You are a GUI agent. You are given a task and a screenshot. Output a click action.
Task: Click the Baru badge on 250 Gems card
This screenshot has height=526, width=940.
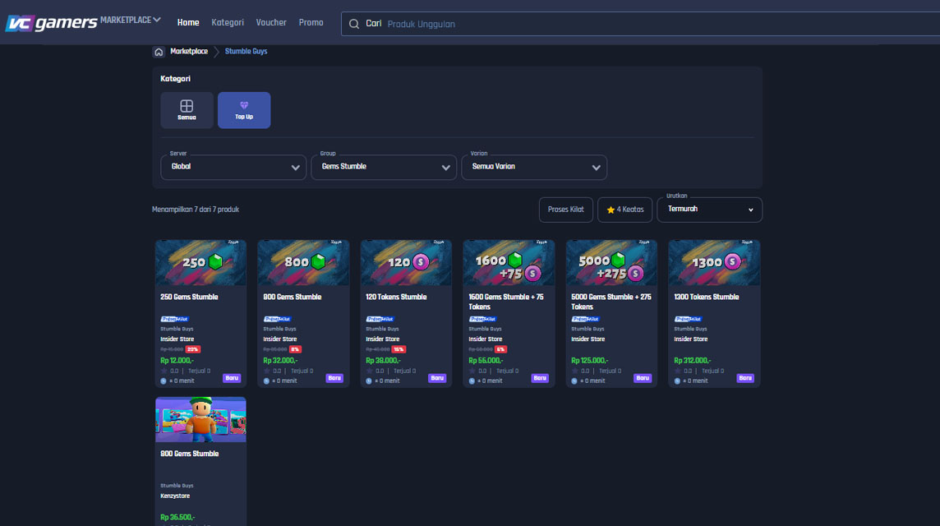pos(232,378)
